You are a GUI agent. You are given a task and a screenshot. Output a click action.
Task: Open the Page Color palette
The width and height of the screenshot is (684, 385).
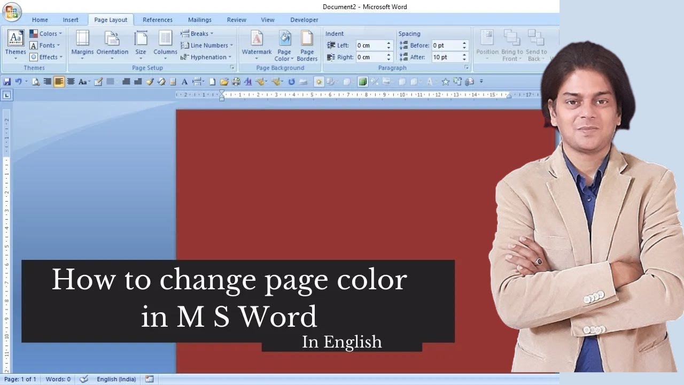click(284, 45)
